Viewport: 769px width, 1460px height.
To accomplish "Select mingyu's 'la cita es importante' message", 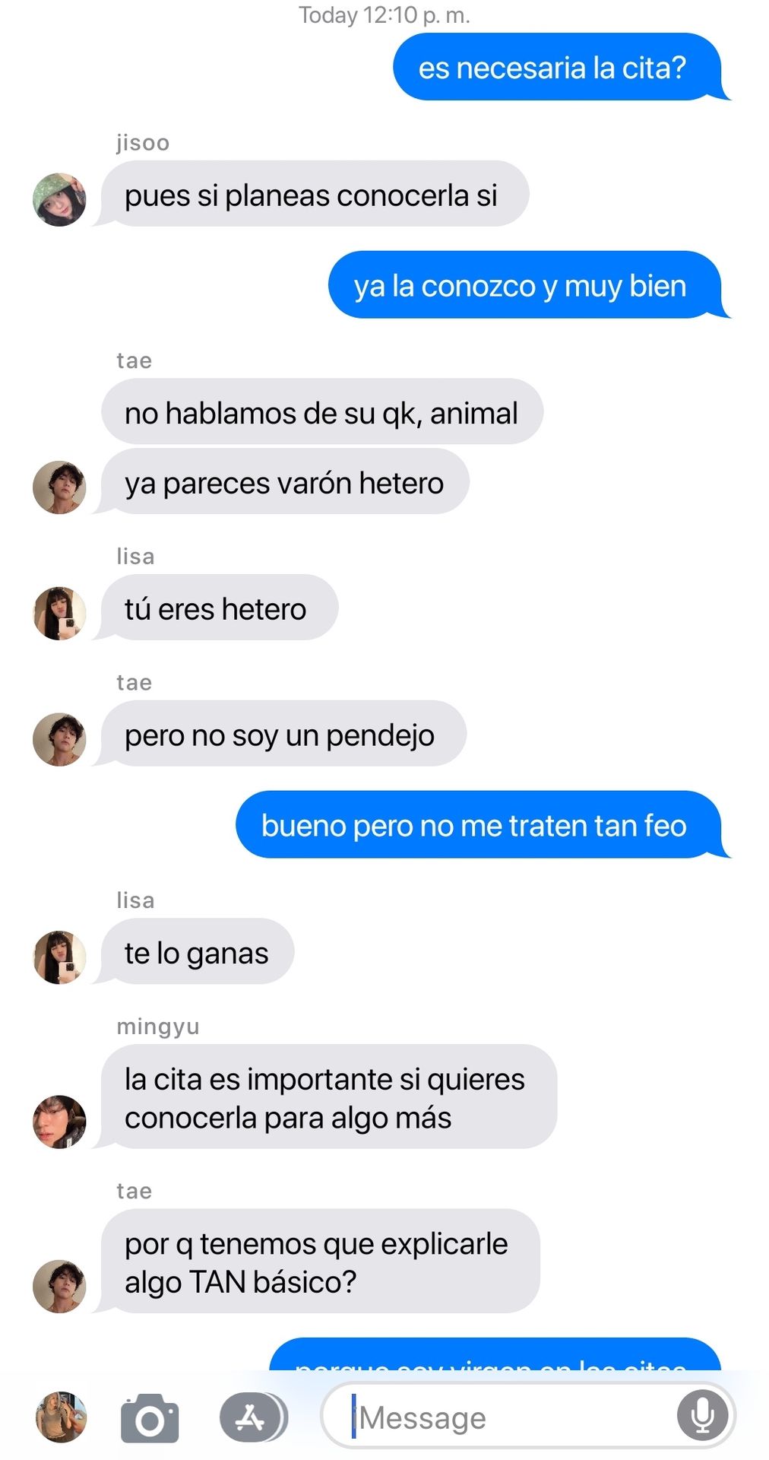I will pyautogui.click(x=325, y=1097).
